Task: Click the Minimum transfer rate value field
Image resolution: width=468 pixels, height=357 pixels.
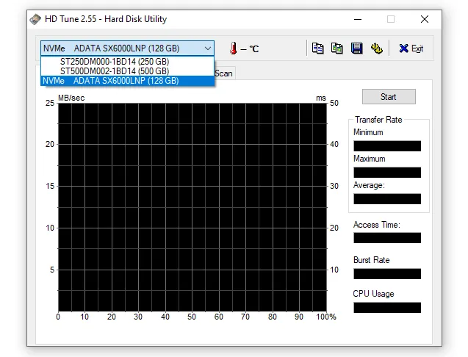Action: pyautogui.click(x=387, y=146)
